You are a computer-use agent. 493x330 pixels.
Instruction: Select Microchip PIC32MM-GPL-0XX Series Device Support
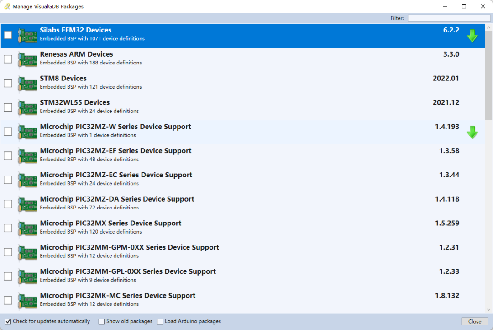pos(128,271)
